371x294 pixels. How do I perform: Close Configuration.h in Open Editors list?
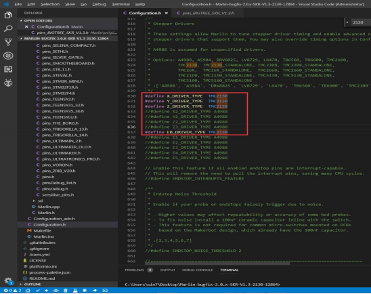[26, 26]
